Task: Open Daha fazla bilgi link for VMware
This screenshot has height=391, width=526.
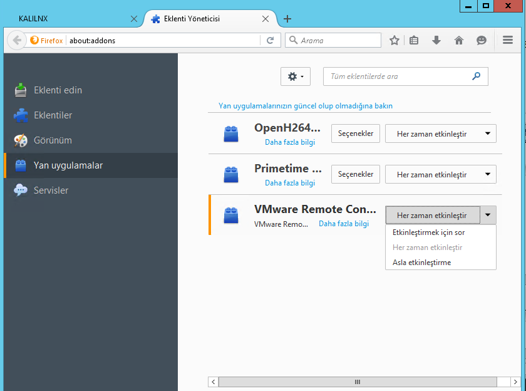Action: (x=344, y=224)
